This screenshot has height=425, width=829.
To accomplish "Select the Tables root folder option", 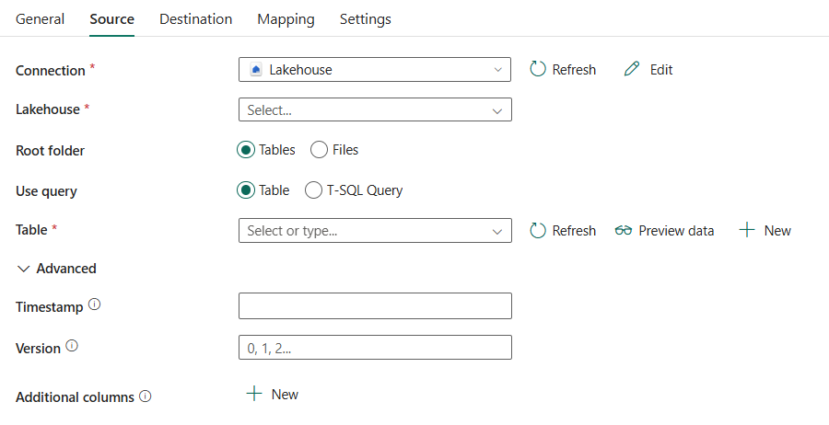I will pos(246,150).
